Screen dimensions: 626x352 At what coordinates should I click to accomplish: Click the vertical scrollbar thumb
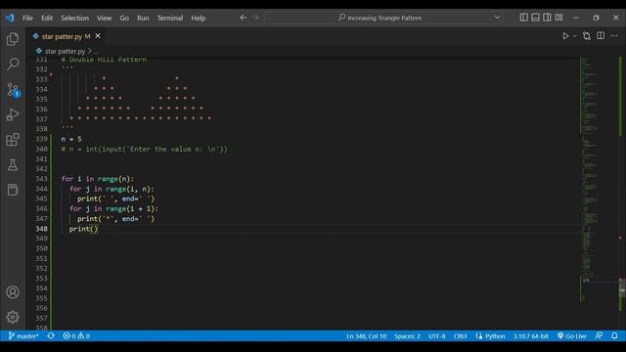pyautogui.click(x=622, y=287)
